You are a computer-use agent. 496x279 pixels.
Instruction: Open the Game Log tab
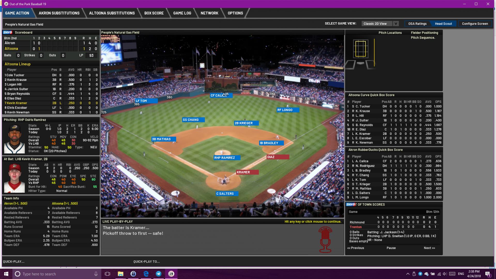click(182, 13)
